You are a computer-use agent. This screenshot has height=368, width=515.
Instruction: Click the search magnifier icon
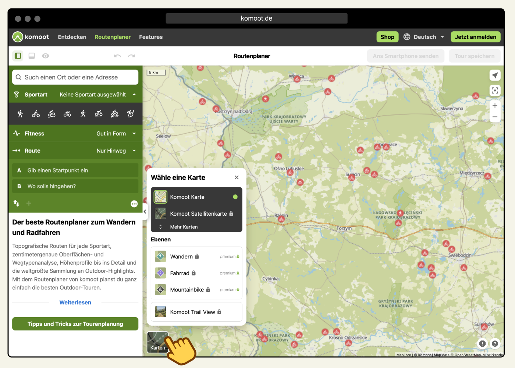[x=18, y=77]
